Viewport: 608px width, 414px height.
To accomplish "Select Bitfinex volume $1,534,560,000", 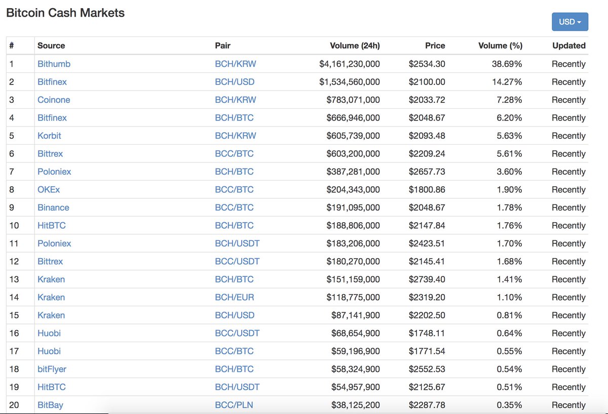I will 350,81.
